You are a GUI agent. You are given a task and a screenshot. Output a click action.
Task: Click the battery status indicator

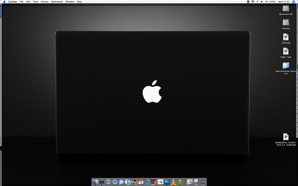pyautogui.click(x=270, y=2)
